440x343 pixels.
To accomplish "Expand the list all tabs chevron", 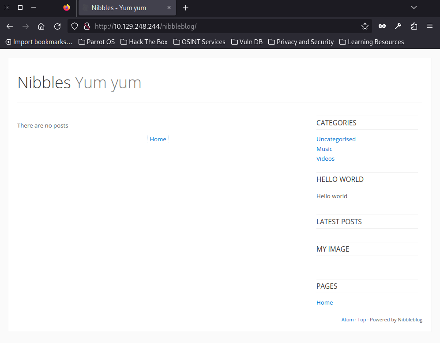I will [414, 8].
